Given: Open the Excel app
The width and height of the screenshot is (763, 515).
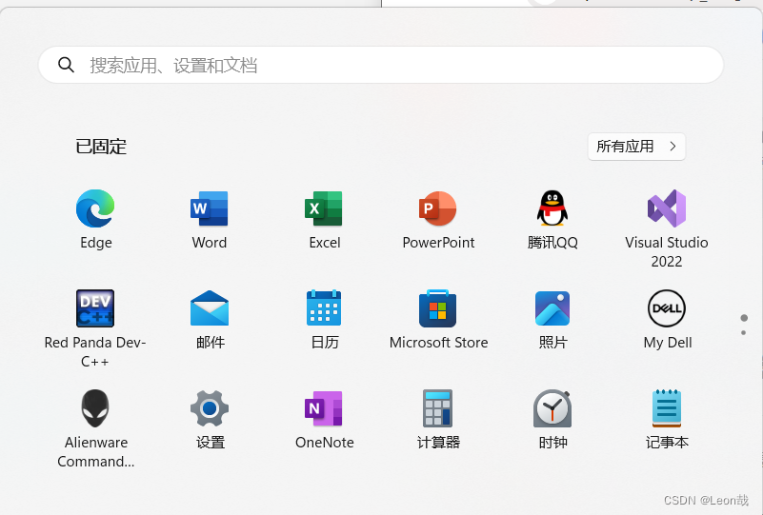Looking at the screenshot, I should pos(324,209).
